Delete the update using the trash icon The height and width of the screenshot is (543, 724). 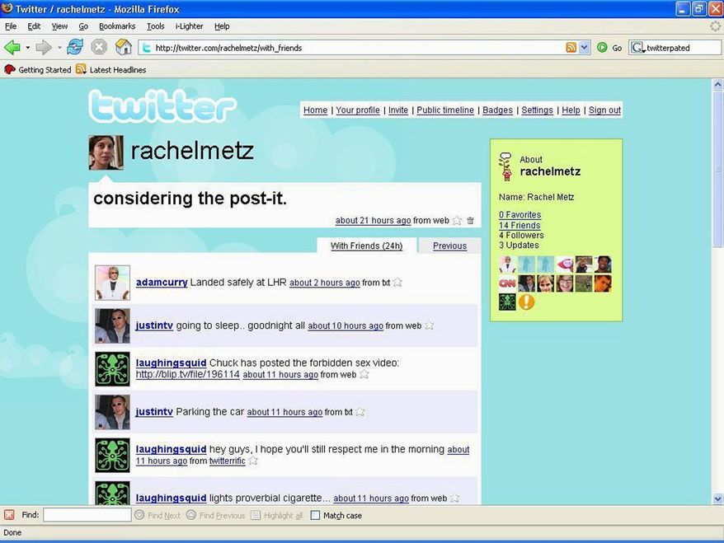pyautogui.click(x=470, y=221)
